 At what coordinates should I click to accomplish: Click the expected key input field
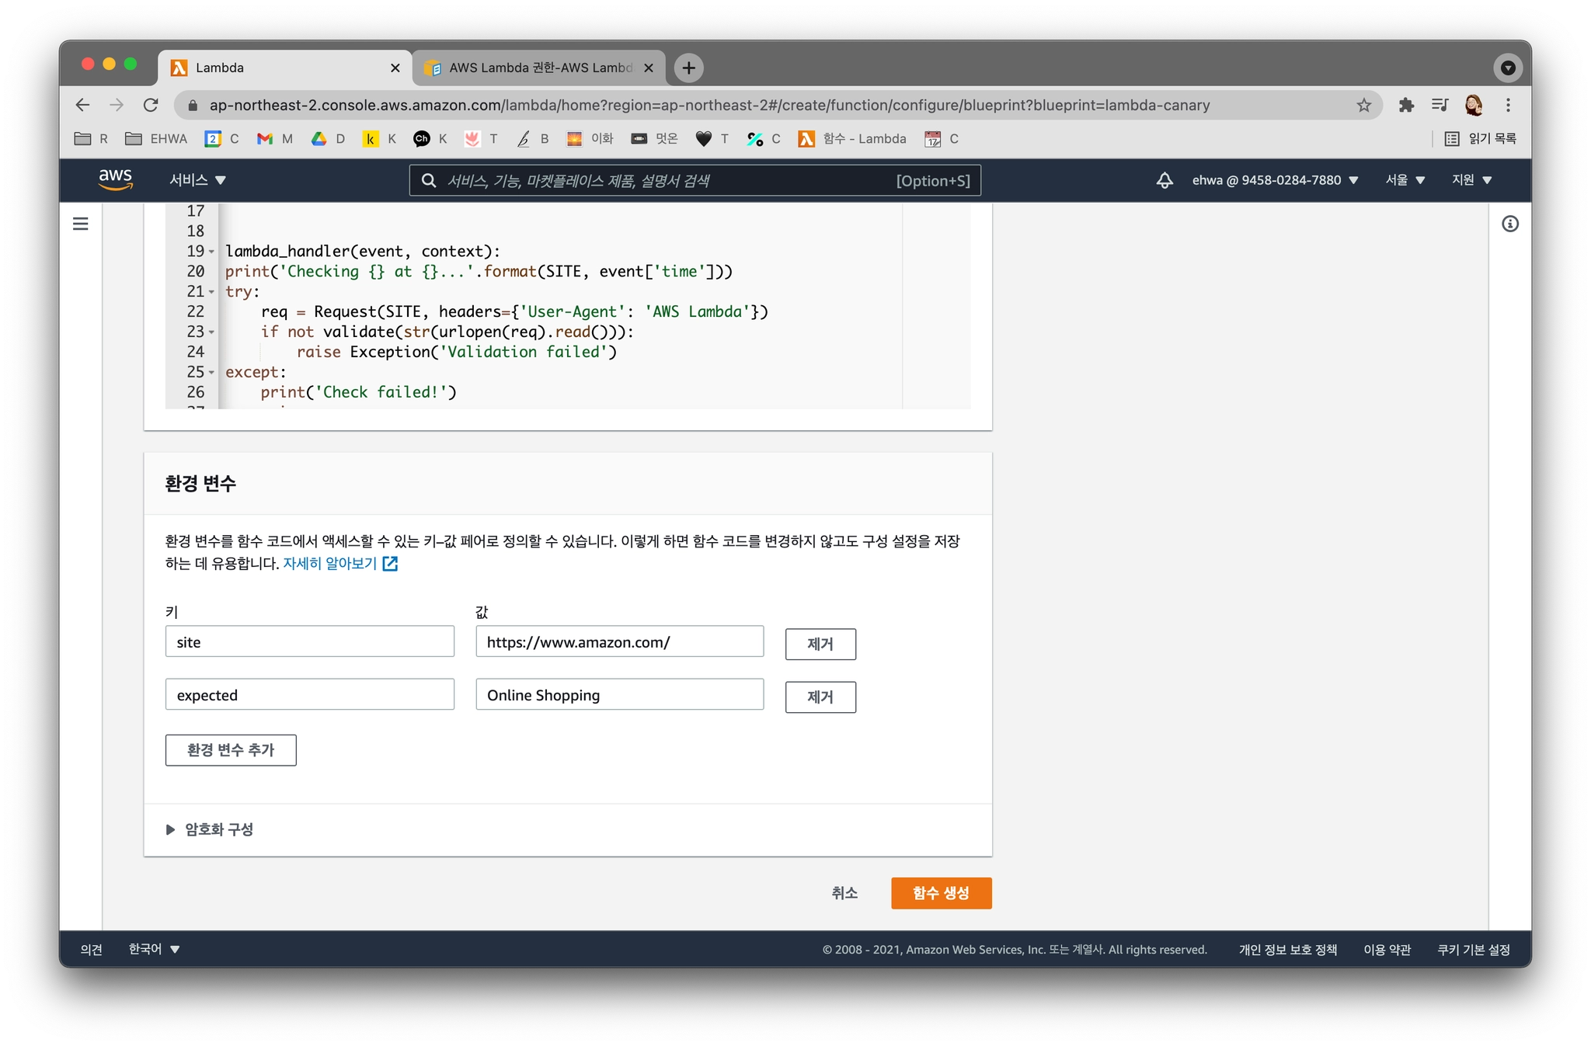coord(309,695)
